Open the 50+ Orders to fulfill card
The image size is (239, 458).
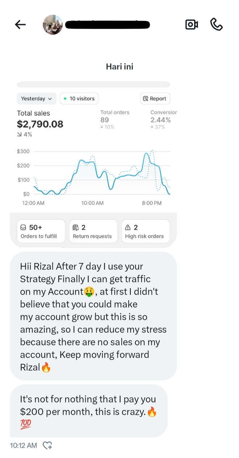(x=41, y=231)
